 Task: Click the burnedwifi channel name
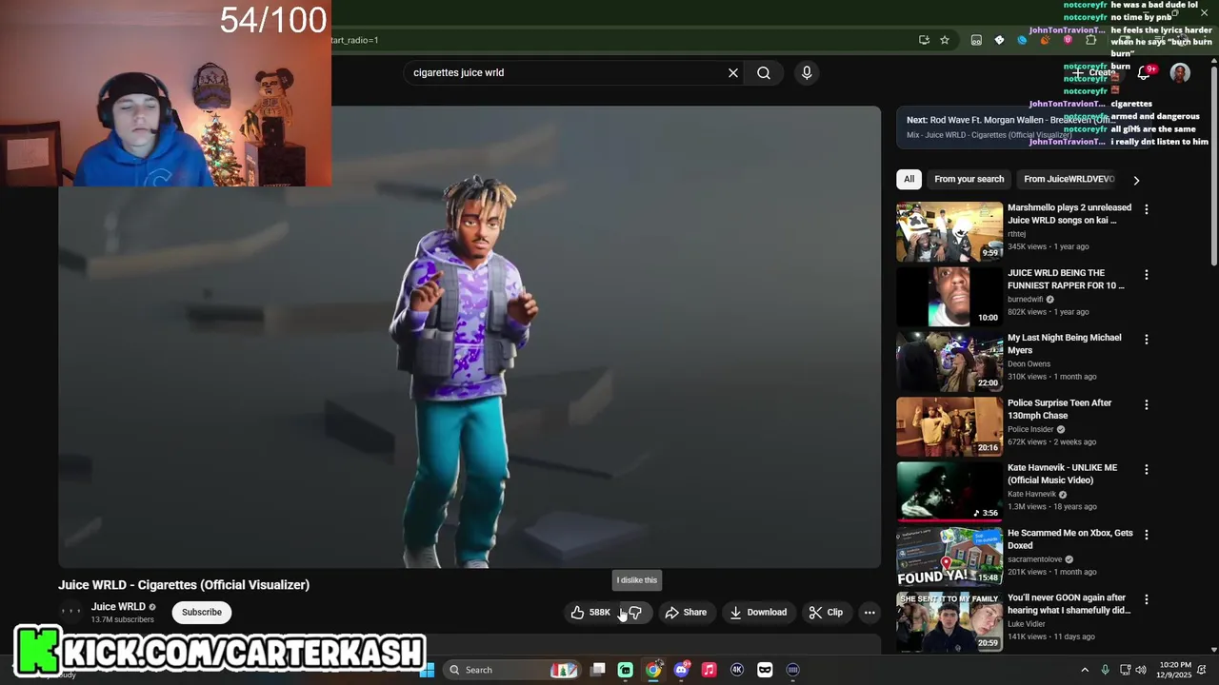point(1025,299)
